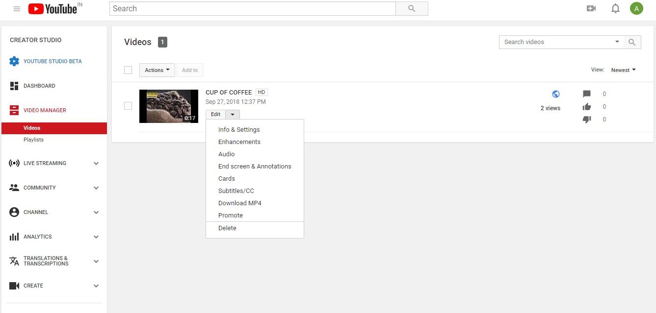
Task: Tick the select-all videos checkbox
Action: pos(128,70)
